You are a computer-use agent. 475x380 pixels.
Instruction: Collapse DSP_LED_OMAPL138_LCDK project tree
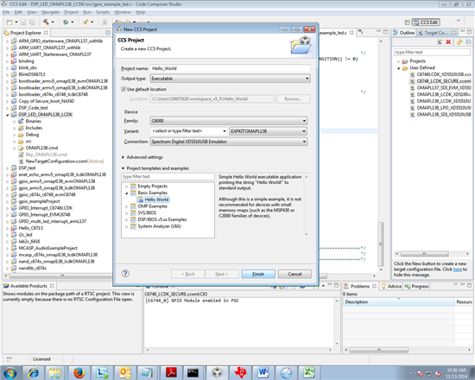click(8, 115)
